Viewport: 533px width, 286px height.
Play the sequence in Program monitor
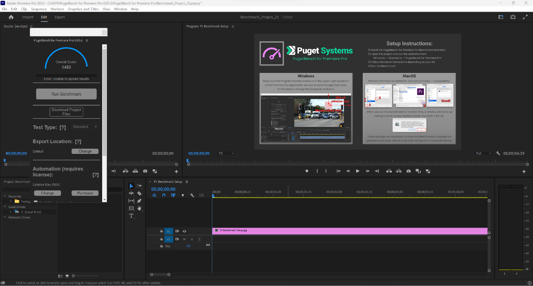358,171
